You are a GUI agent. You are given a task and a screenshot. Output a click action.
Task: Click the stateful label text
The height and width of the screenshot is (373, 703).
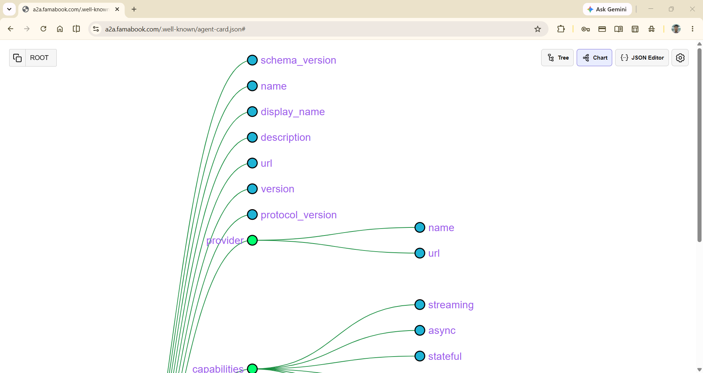445,356
